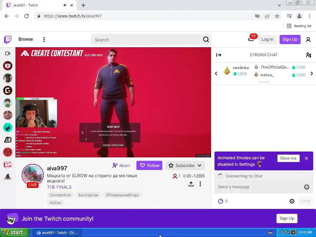The width and height of the screenshot is (316, 237).
Task: Go back in browser history
Action: 7,16
